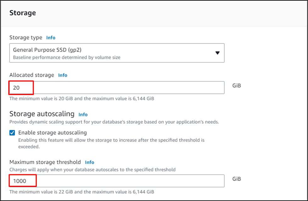Open the Storage type Info link

click(x=51, y=37)
